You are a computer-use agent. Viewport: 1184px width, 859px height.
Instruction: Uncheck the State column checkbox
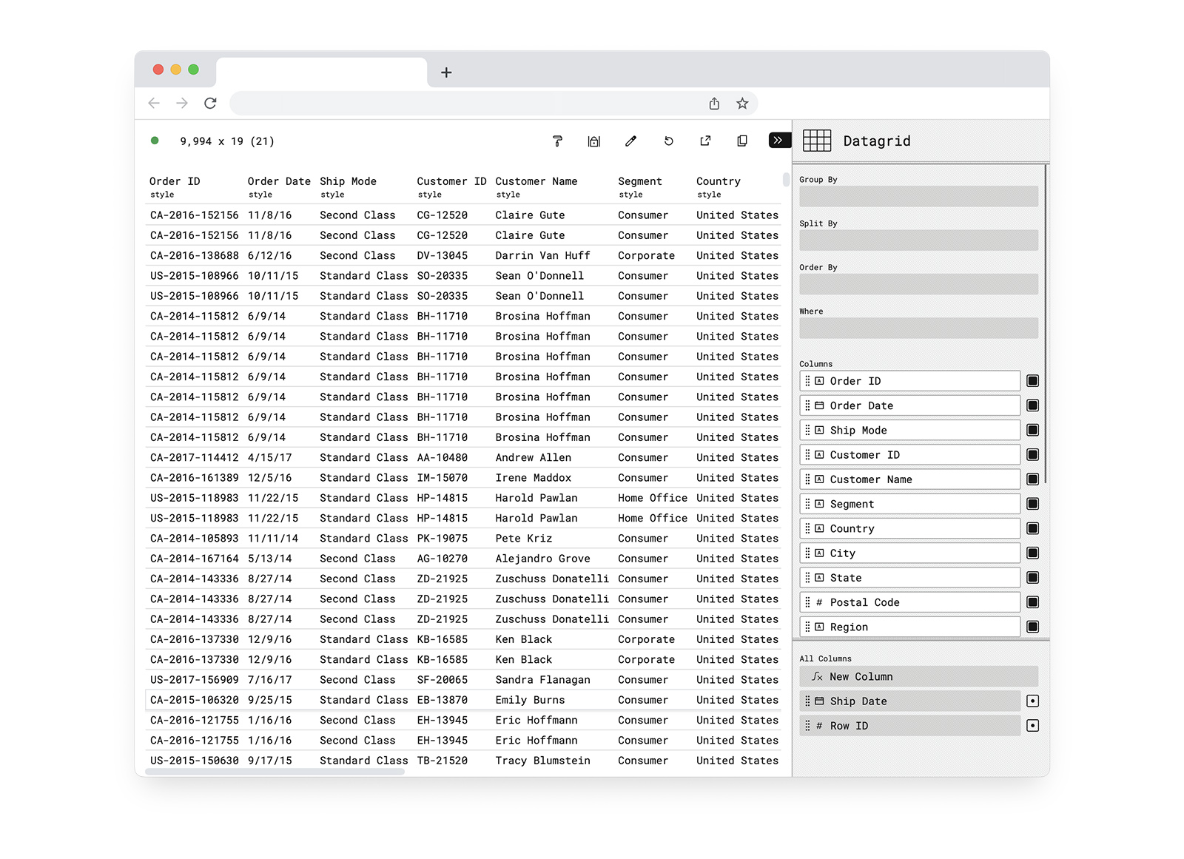(x=1033, y=578)
